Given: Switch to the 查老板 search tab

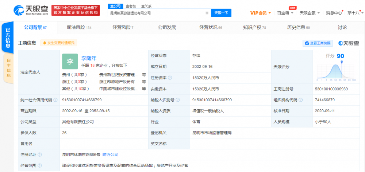Looking at the screenshot, I should coord(131,6).
